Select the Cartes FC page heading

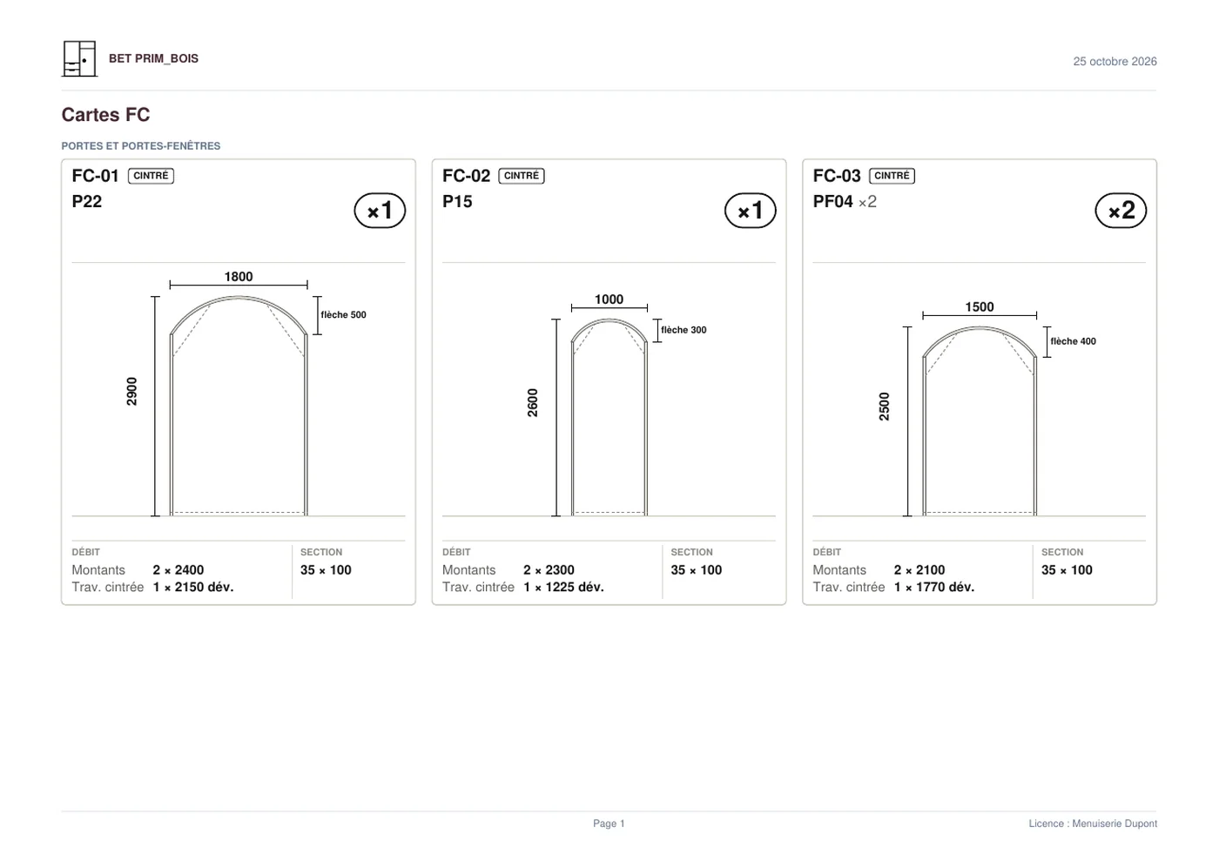[105, 115]
